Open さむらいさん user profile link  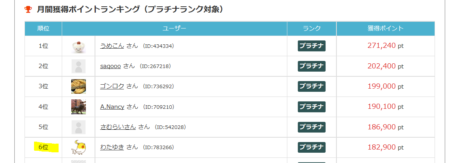click(118, 127)
